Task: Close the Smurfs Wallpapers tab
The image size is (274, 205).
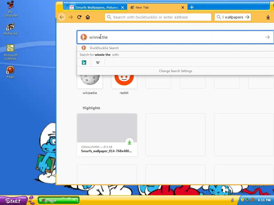Action: point(123,7)
